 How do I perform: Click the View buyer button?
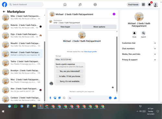pos(65,27)
